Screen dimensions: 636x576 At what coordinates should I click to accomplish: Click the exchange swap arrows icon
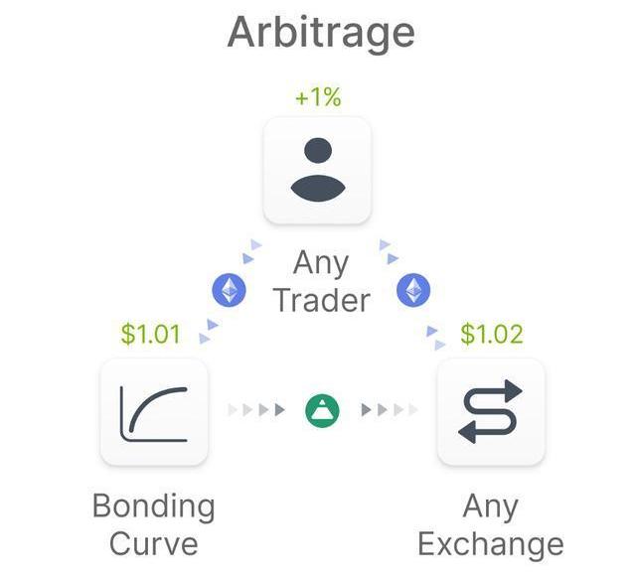click(x=490, y=411)
